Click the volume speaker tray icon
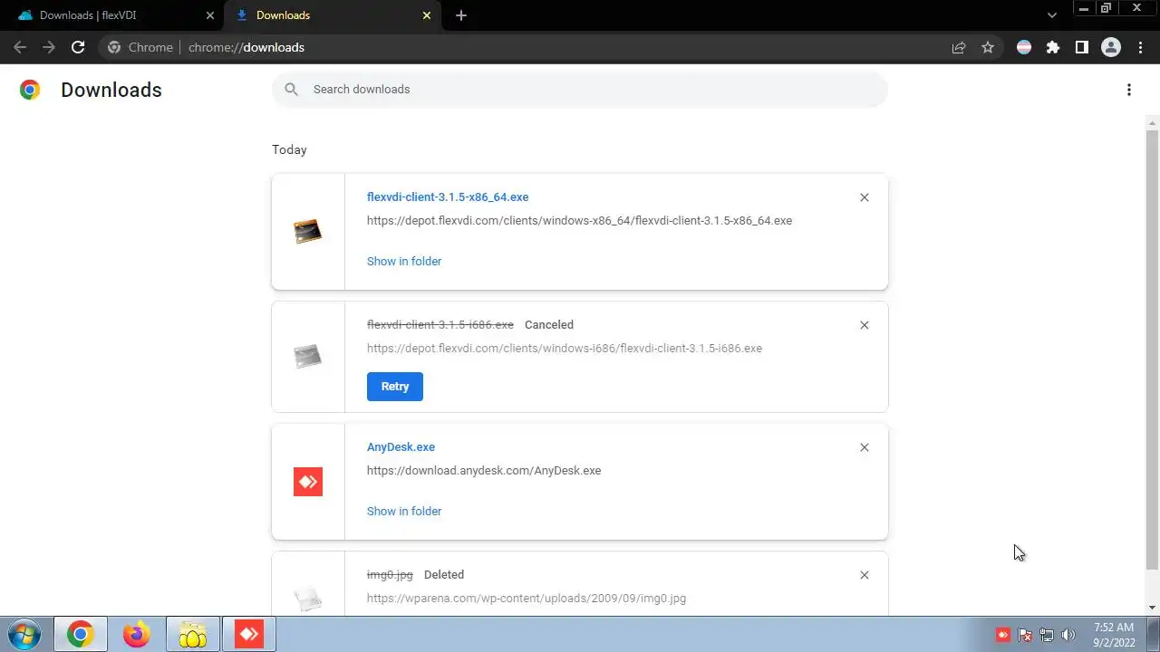 [x=1068, y=635]
